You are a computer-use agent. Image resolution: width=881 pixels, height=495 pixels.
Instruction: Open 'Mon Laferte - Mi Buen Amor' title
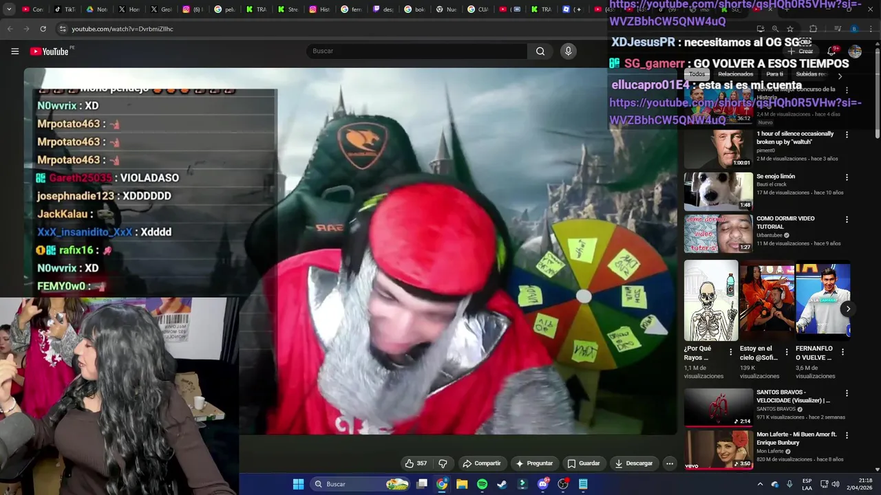coord(796,439)
